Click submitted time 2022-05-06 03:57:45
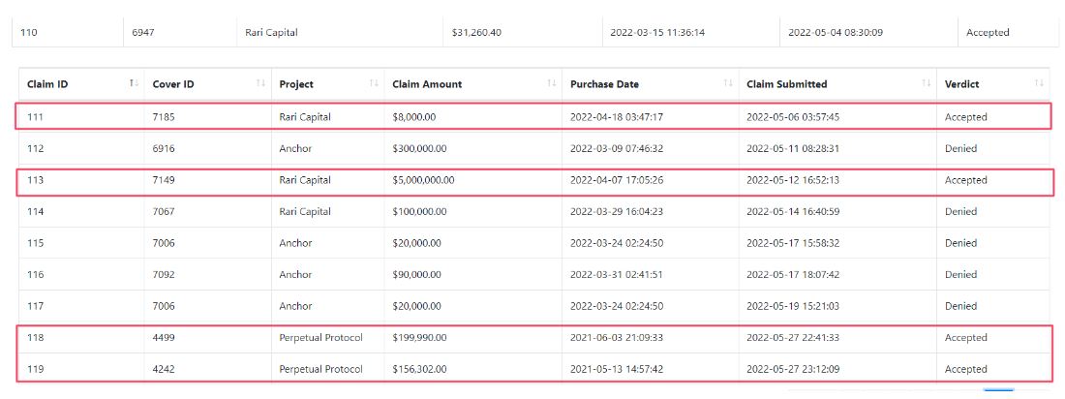 pos(793,117)
